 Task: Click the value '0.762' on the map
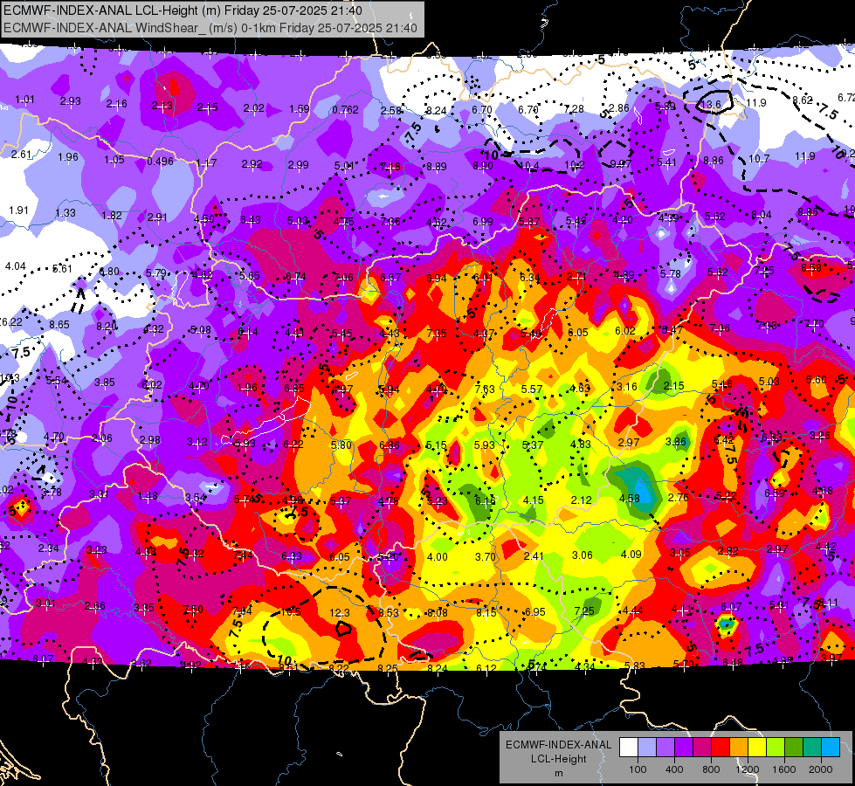(x=346, y=110)
